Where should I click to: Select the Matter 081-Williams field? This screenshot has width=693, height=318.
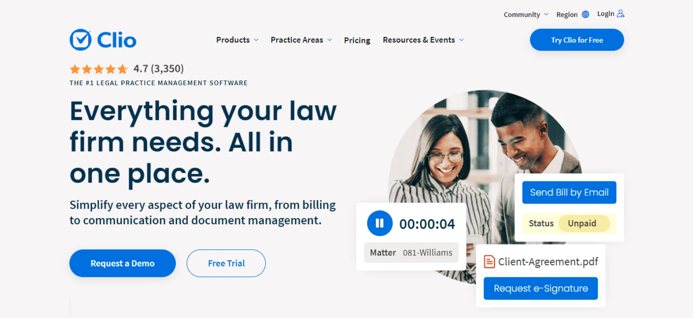(411, 253)
